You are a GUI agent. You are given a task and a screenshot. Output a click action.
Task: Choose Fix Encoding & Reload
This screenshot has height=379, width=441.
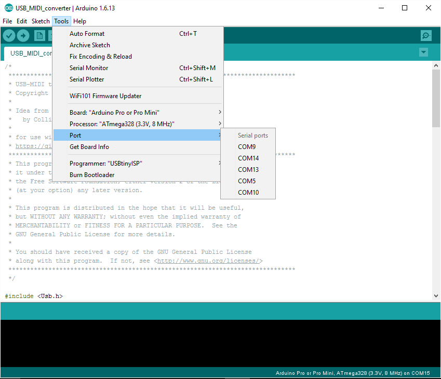tap(138, 57)
